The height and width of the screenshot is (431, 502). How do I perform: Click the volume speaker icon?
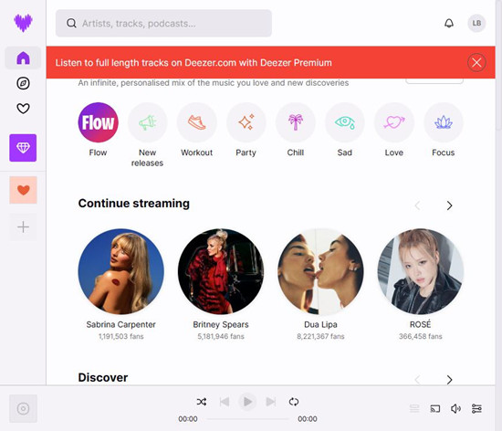455,408
